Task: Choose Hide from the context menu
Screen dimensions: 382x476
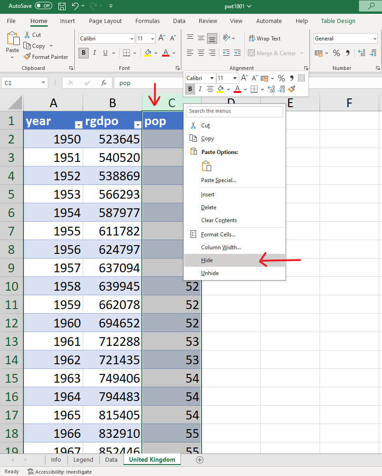Action: pyautogui.click(x=207, y=260)
